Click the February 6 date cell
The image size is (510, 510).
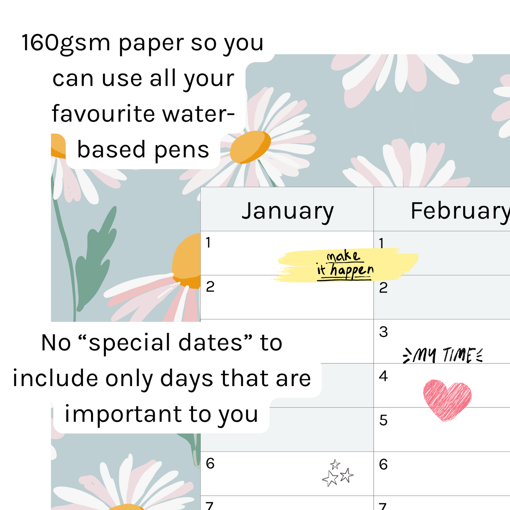[x=442, y=473]
